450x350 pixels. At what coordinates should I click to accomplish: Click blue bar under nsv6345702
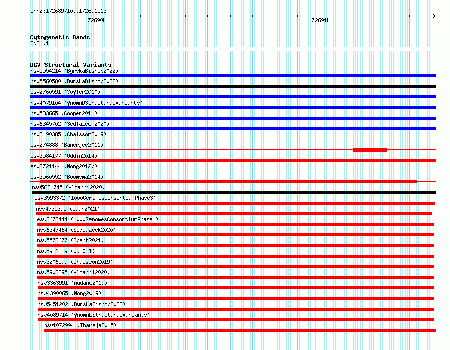pyautogui.click(x=233, y=129)
